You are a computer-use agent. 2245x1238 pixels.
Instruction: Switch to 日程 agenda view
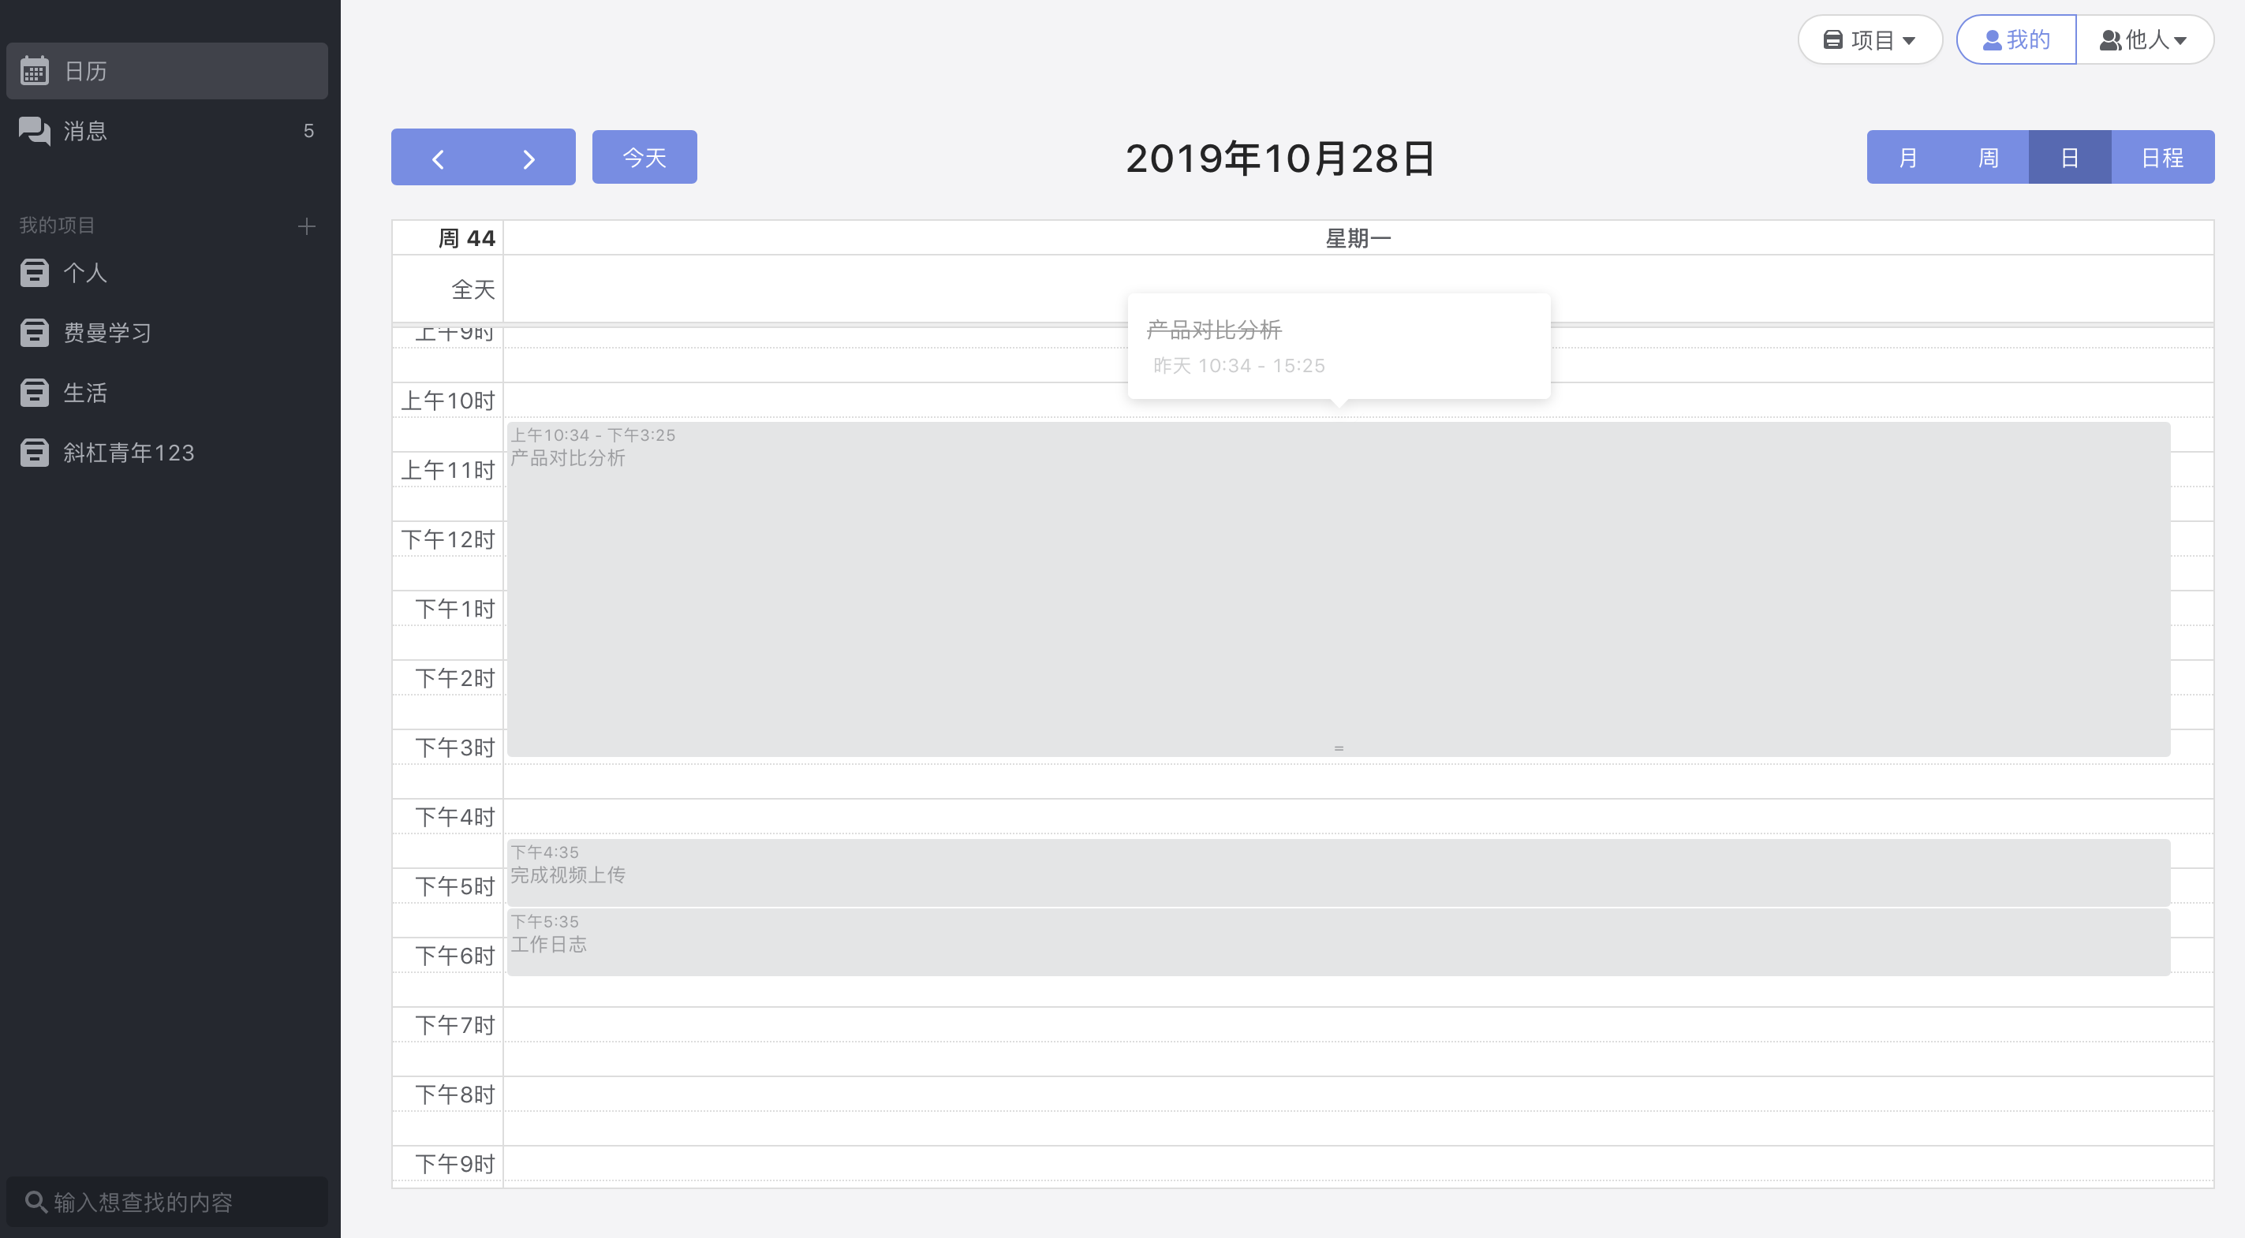(2161, 158)
